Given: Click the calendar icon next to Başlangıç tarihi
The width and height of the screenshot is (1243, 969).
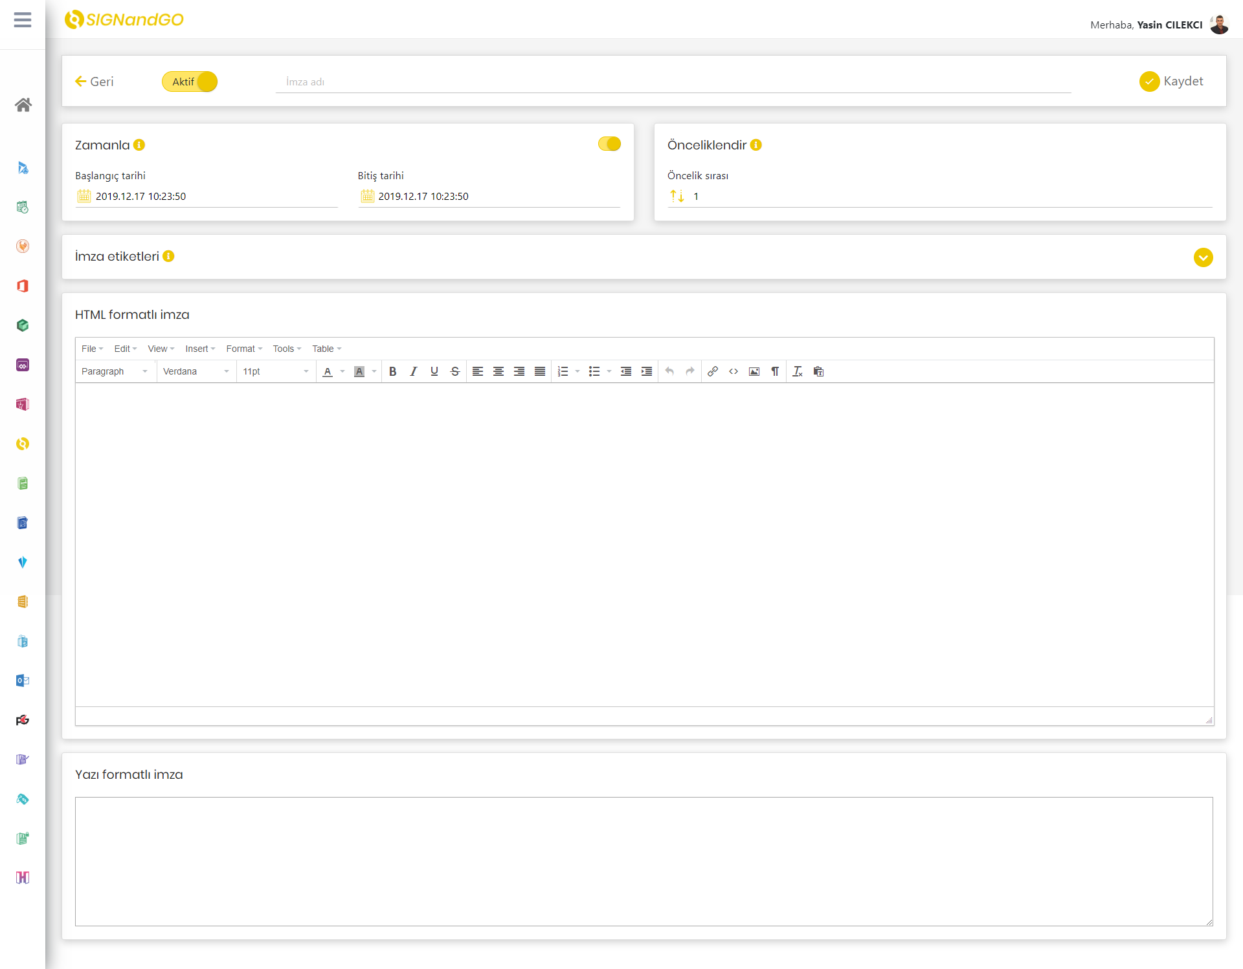Looking at the screenshot, I should [x=84, y=195].
